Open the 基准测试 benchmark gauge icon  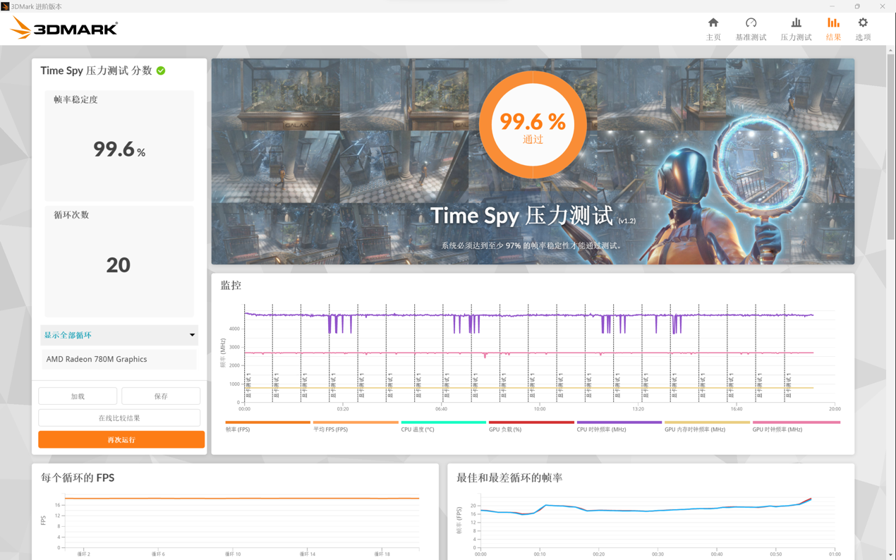click(751, 23)
